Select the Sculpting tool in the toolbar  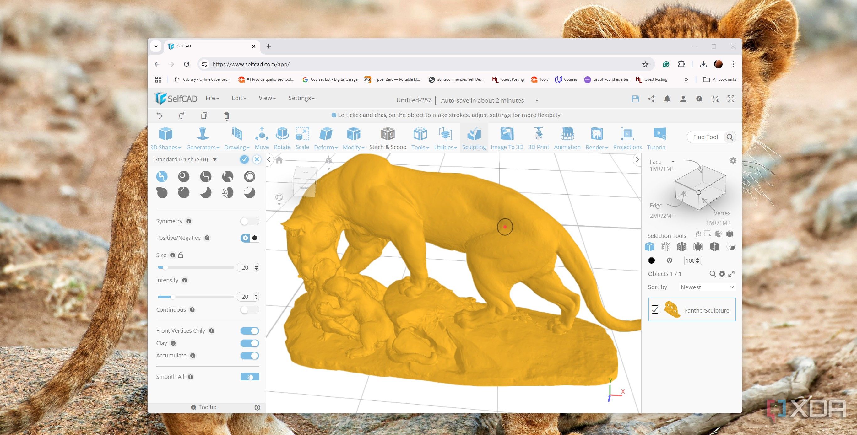(x=474, y=138)
